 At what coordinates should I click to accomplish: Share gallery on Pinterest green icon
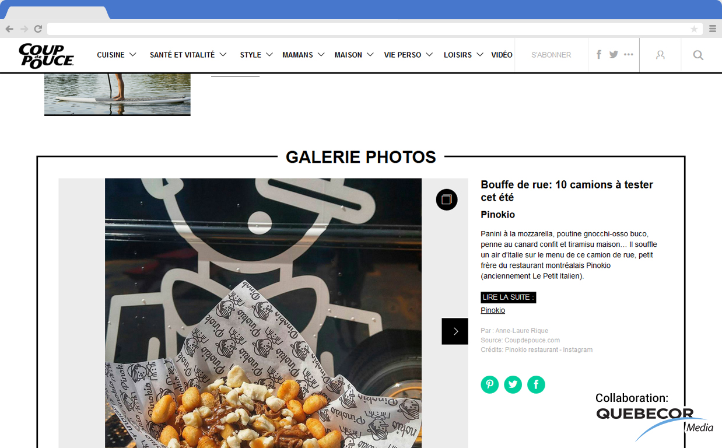[x=490, y=384]
